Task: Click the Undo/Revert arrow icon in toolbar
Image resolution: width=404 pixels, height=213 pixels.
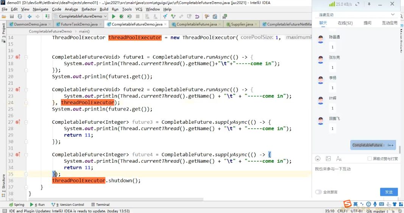Action: click(x=197, y=17)
